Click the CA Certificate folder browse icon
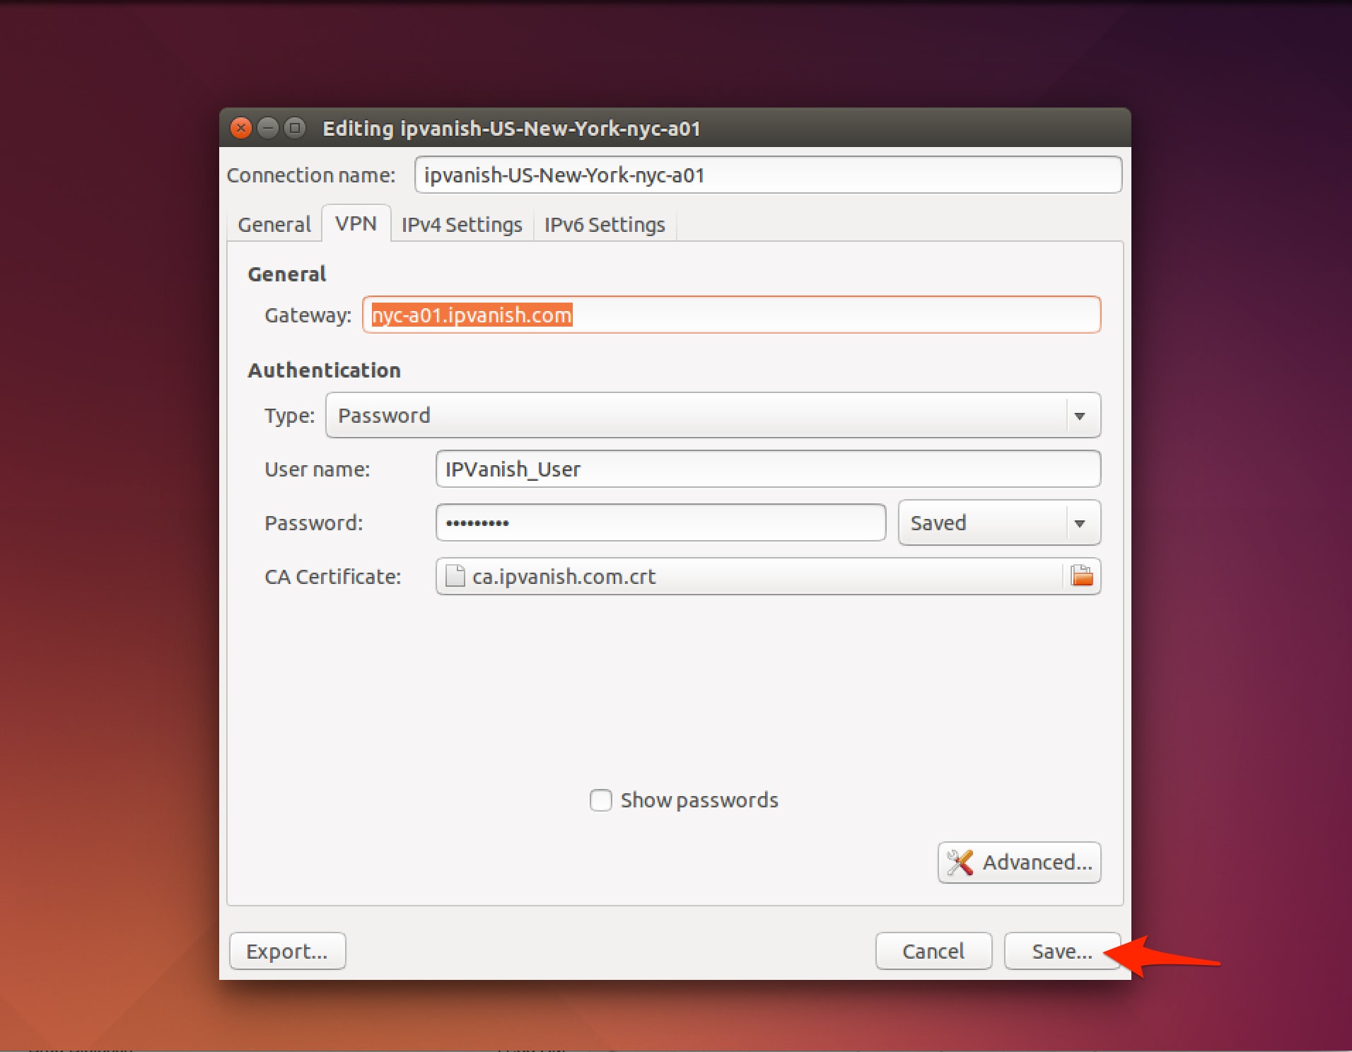Screen dimensions: 1352x1052 pyautogui.click(x=1082, y=576)
